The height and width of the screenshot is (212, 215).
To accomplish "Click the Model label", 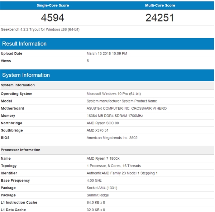I will point(6,101).
